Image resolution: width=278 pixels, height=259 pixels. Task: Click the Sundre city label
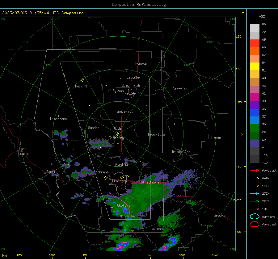tap(94, 127)
